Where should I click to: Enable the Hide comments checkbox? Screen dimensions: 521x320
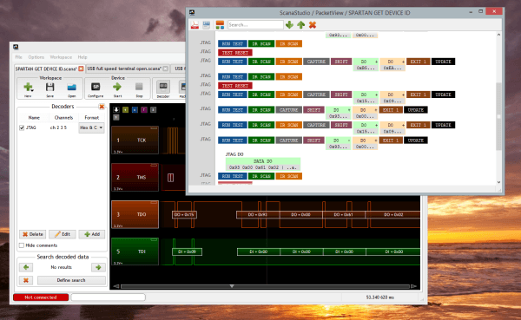pyautogui.click(x=22, y=245)
